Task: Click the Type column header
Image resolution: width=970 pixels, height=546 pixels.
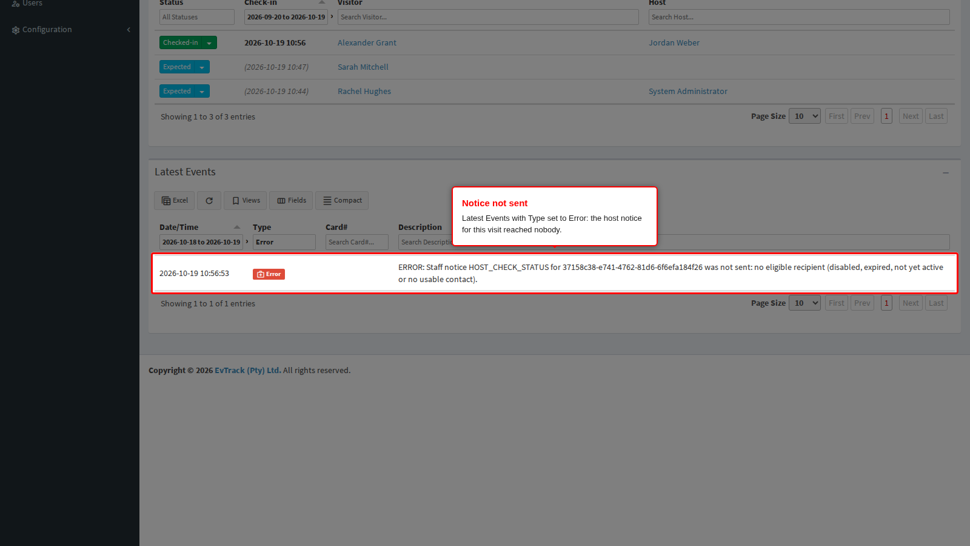Action: (x=262, y=227)
